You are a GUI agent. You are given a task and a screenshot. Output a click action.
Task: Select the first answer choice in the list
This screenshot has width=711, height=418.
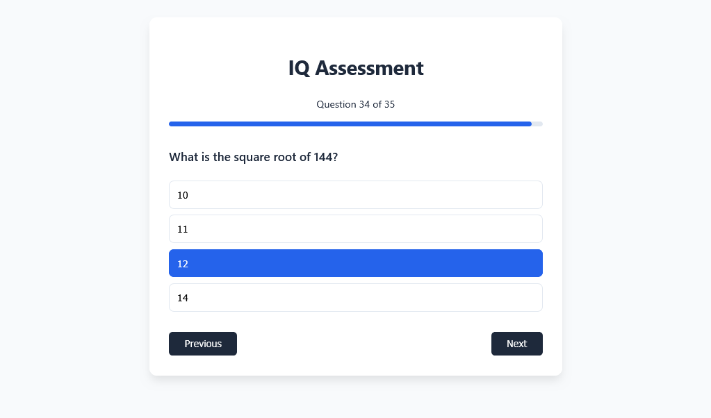click(355, 195)
